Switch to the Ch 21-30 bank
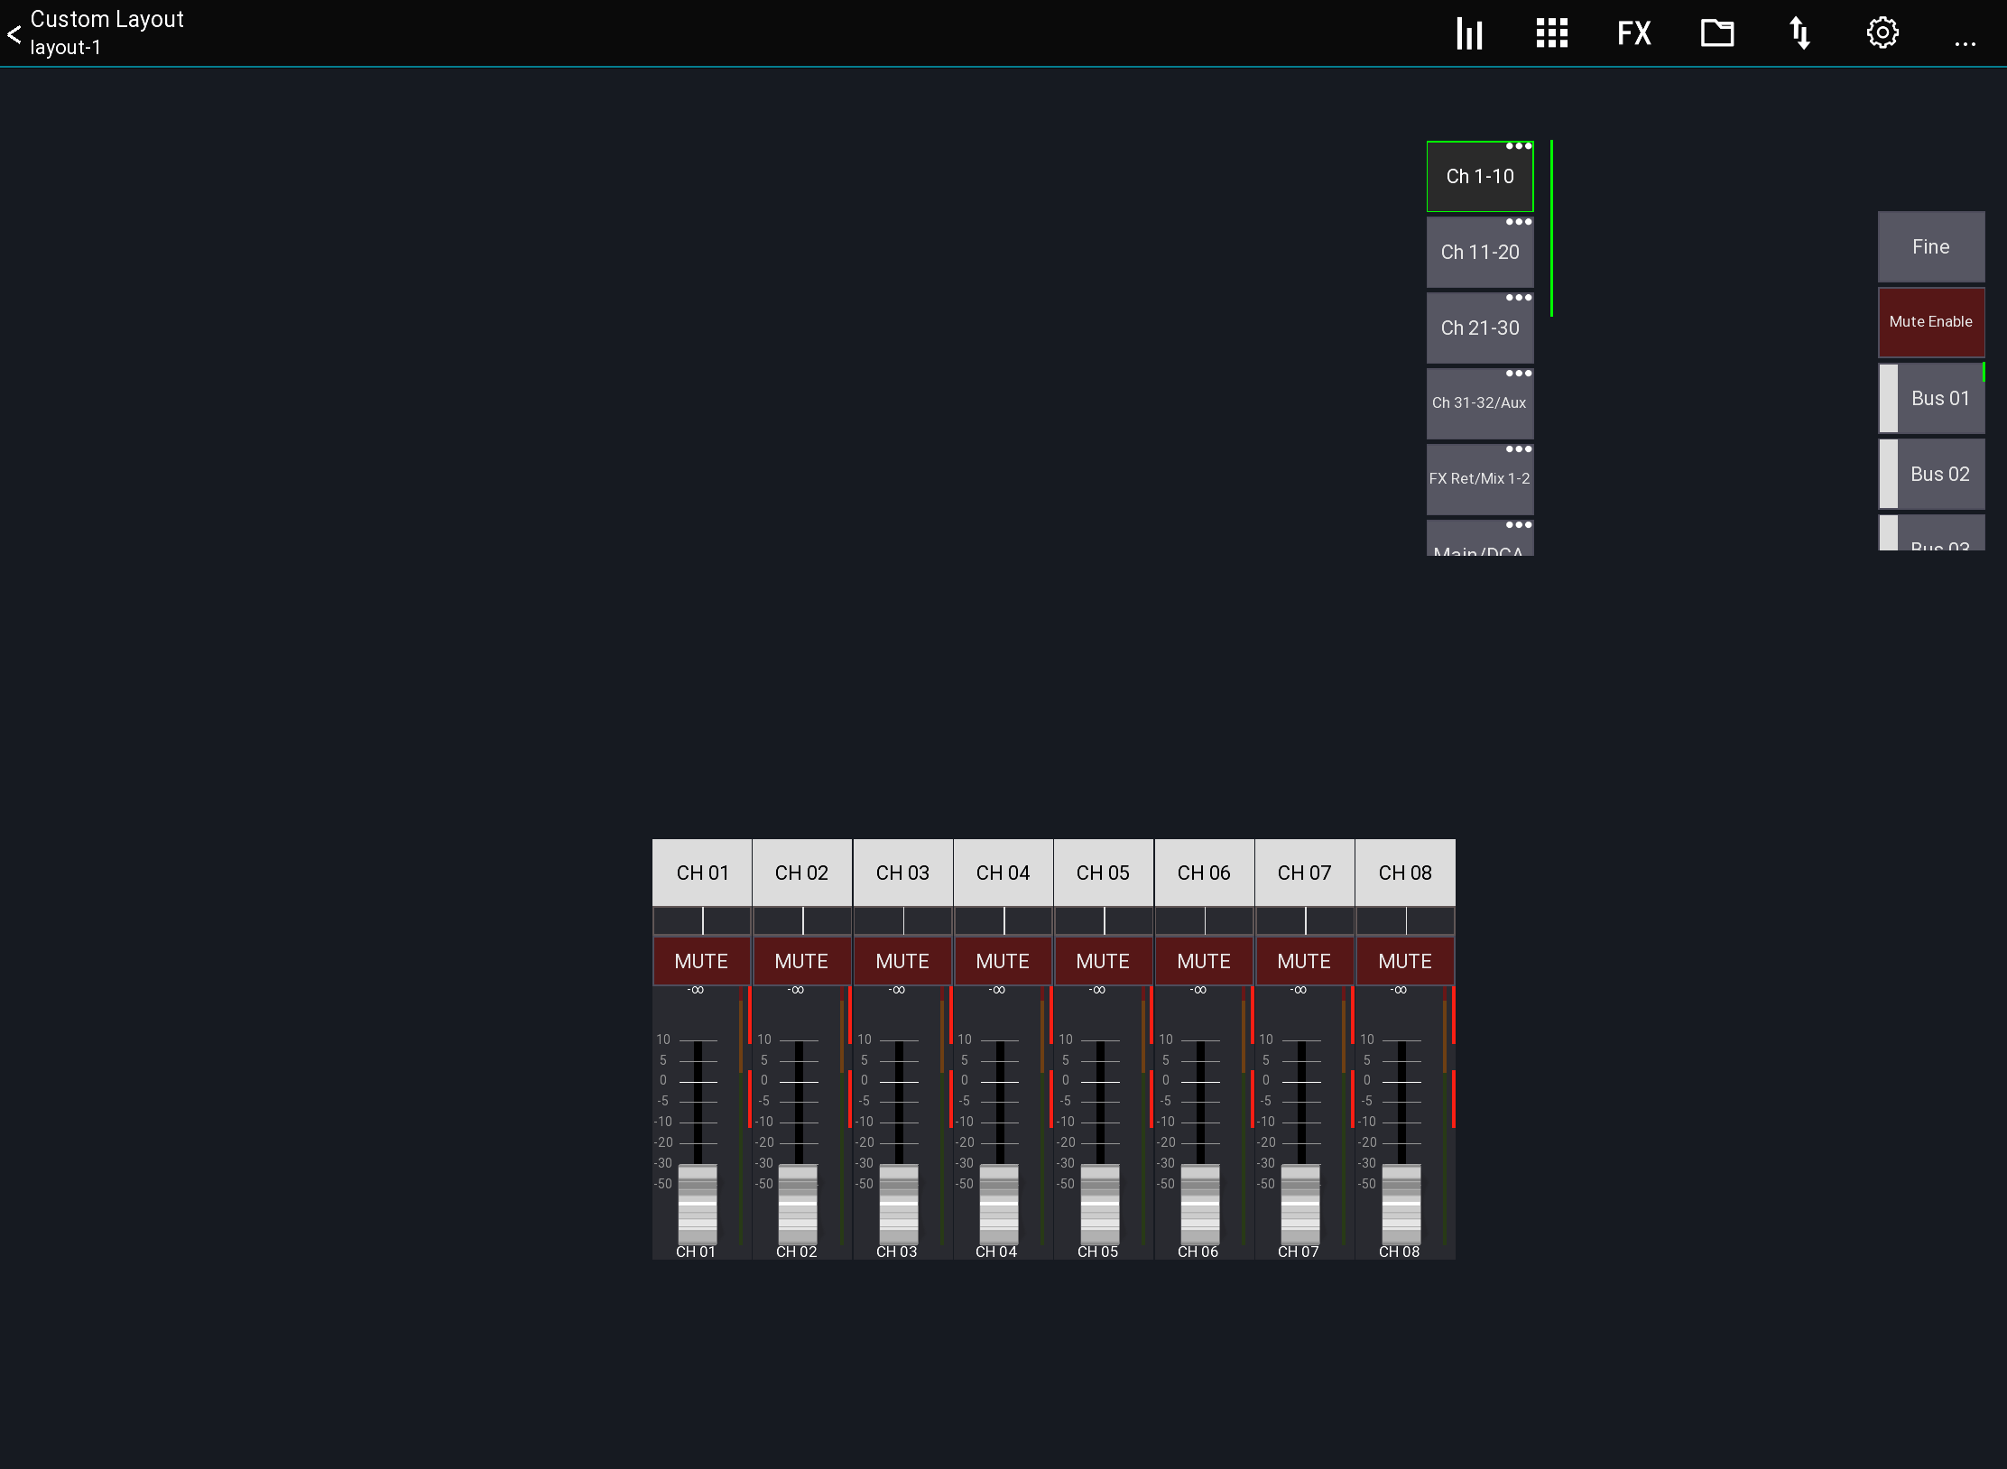2007x1469 pixels. click(x=1479, y=328)
